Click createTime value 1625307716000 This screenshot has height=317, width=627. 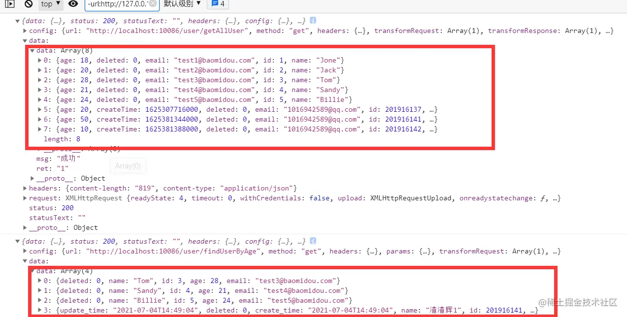pyautogui.click(x=171, y=109)
